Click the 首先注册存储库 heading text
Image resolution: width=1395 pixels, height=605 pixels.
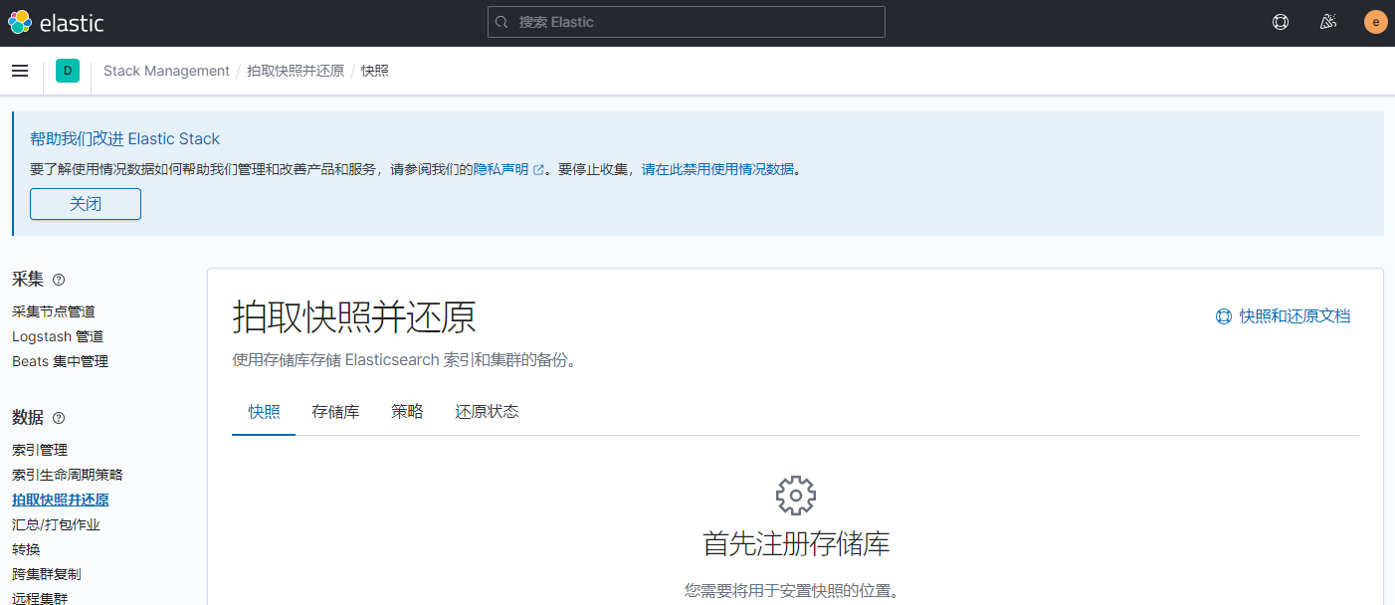point(796,544)
